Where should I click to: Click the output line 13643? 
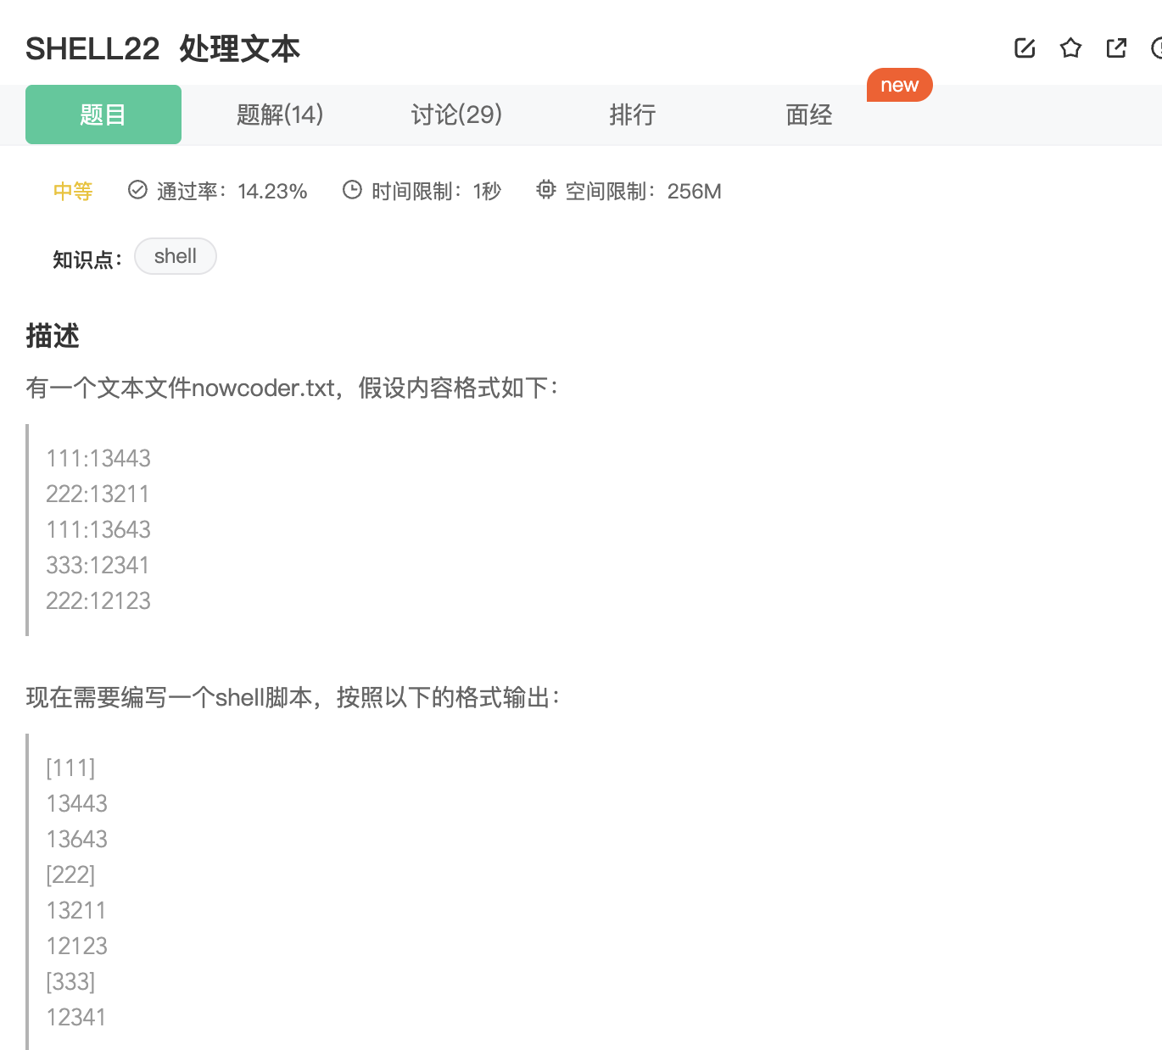coord(77,839)
